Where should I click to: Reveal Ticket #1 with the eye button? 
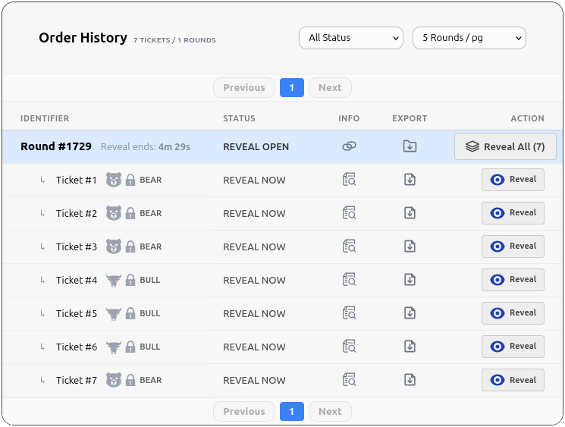513,180
